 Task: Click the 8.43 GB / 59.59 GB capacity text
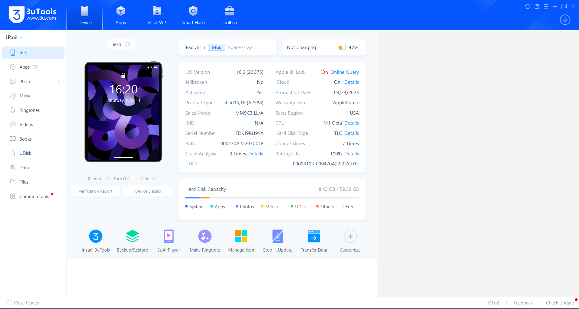coord(339,189)
